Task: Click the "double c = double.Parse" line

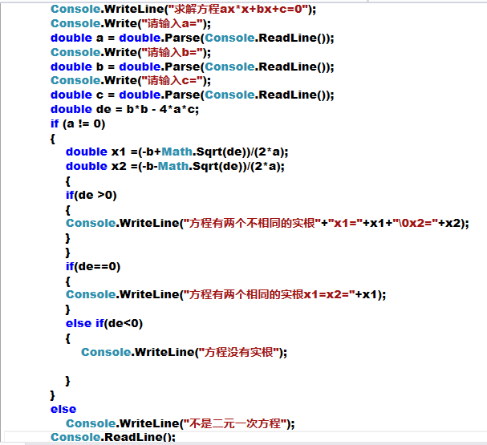Action: (193, 95)
